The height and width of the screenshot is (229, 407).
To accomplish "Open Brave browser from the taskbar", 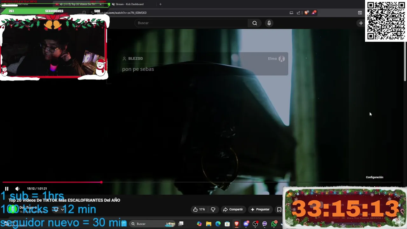I will click(x=237, y=224).
